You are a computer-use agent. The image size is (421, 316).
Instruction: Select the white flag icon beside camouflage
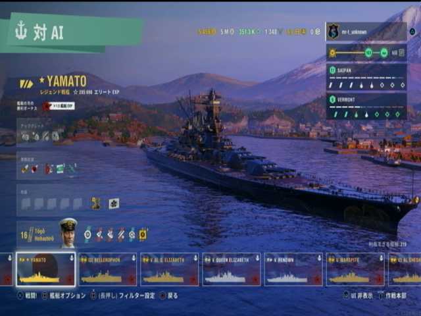[x=114, y=203]
